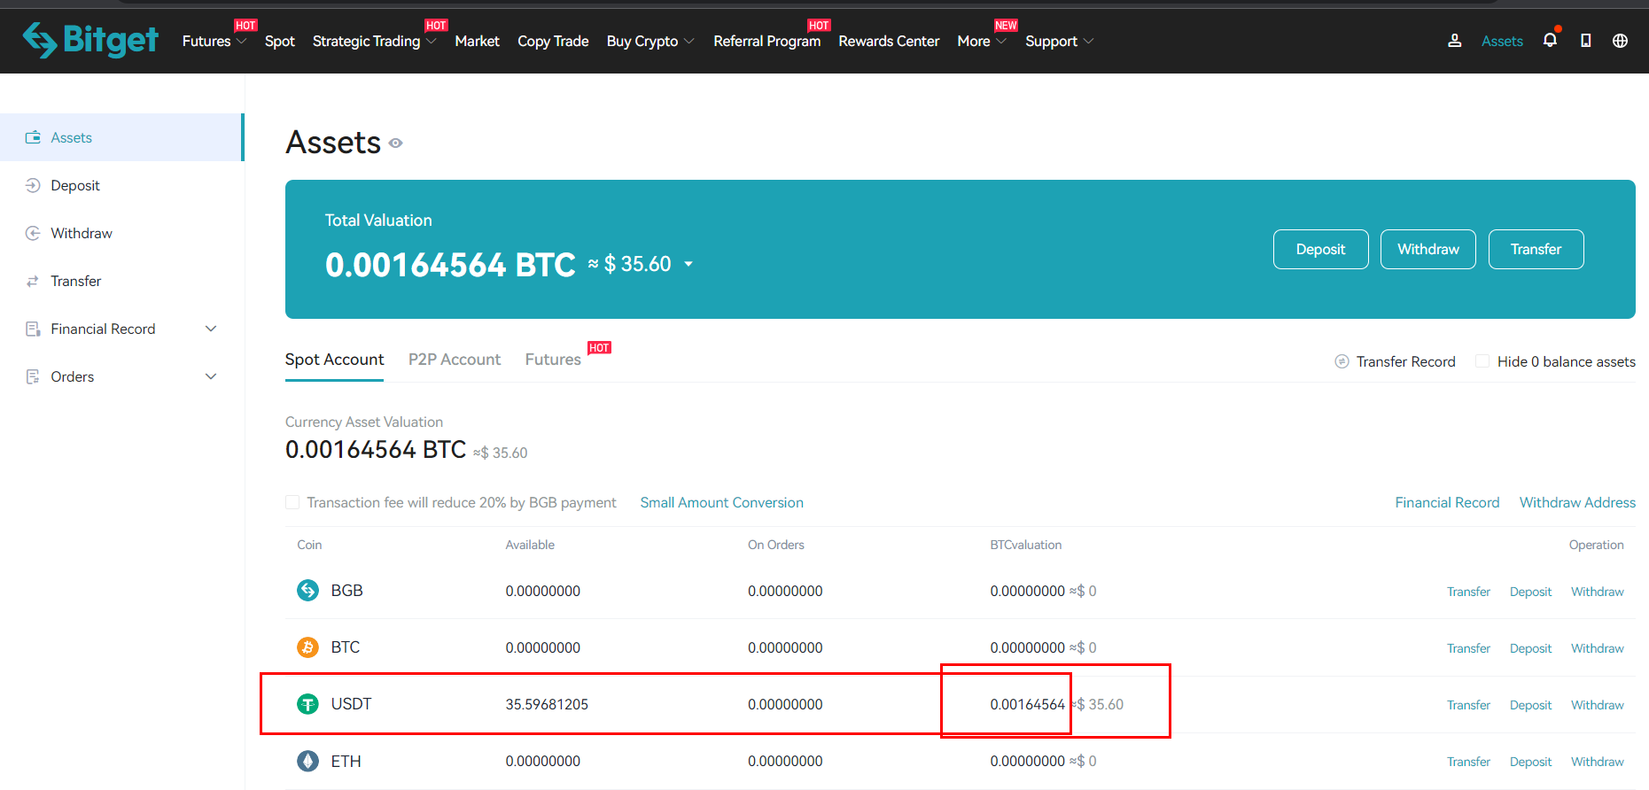Click the Assets link in top bar

click(x=1502, y=41)
